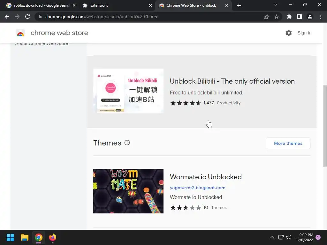Open the Windows Start menu
Image resolution: width=327 pixels, height=245 pixels.
tap(10, 237)
